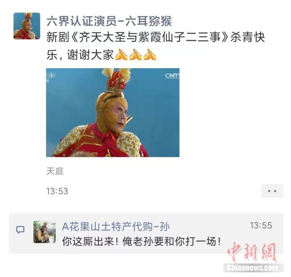This screenshot has width=291, height=277.
Task: Tap the comment speech bubble icon
Action: tap(20, 230)
